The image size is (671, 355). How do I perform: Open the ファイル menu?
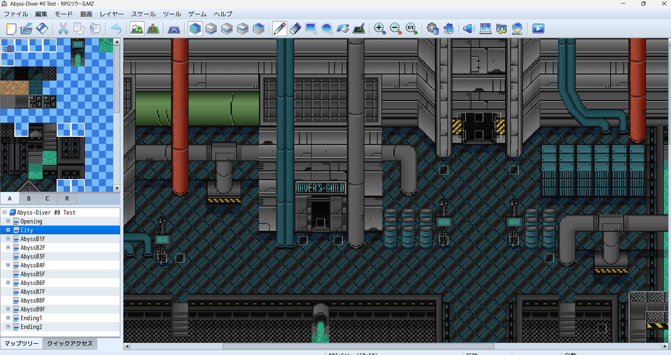click(16, 14)
